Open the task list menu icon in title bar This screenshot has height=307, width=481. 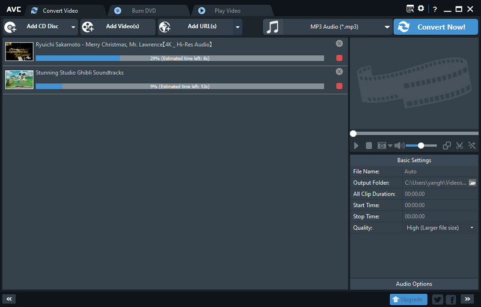click(410, 9)
